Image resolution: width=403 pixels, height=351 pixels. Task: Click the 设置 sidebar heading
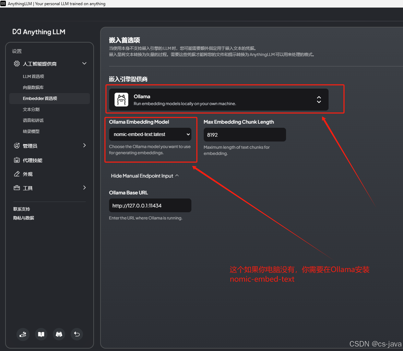coord(17,51)
